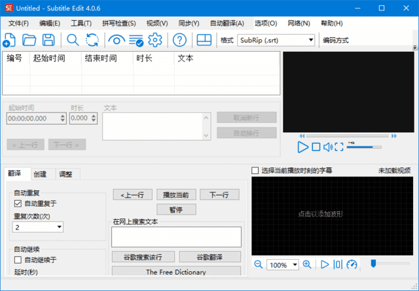The image size is (419, 291).
Task: Open the 工具(T) menu
Action: tap(81, 24)
